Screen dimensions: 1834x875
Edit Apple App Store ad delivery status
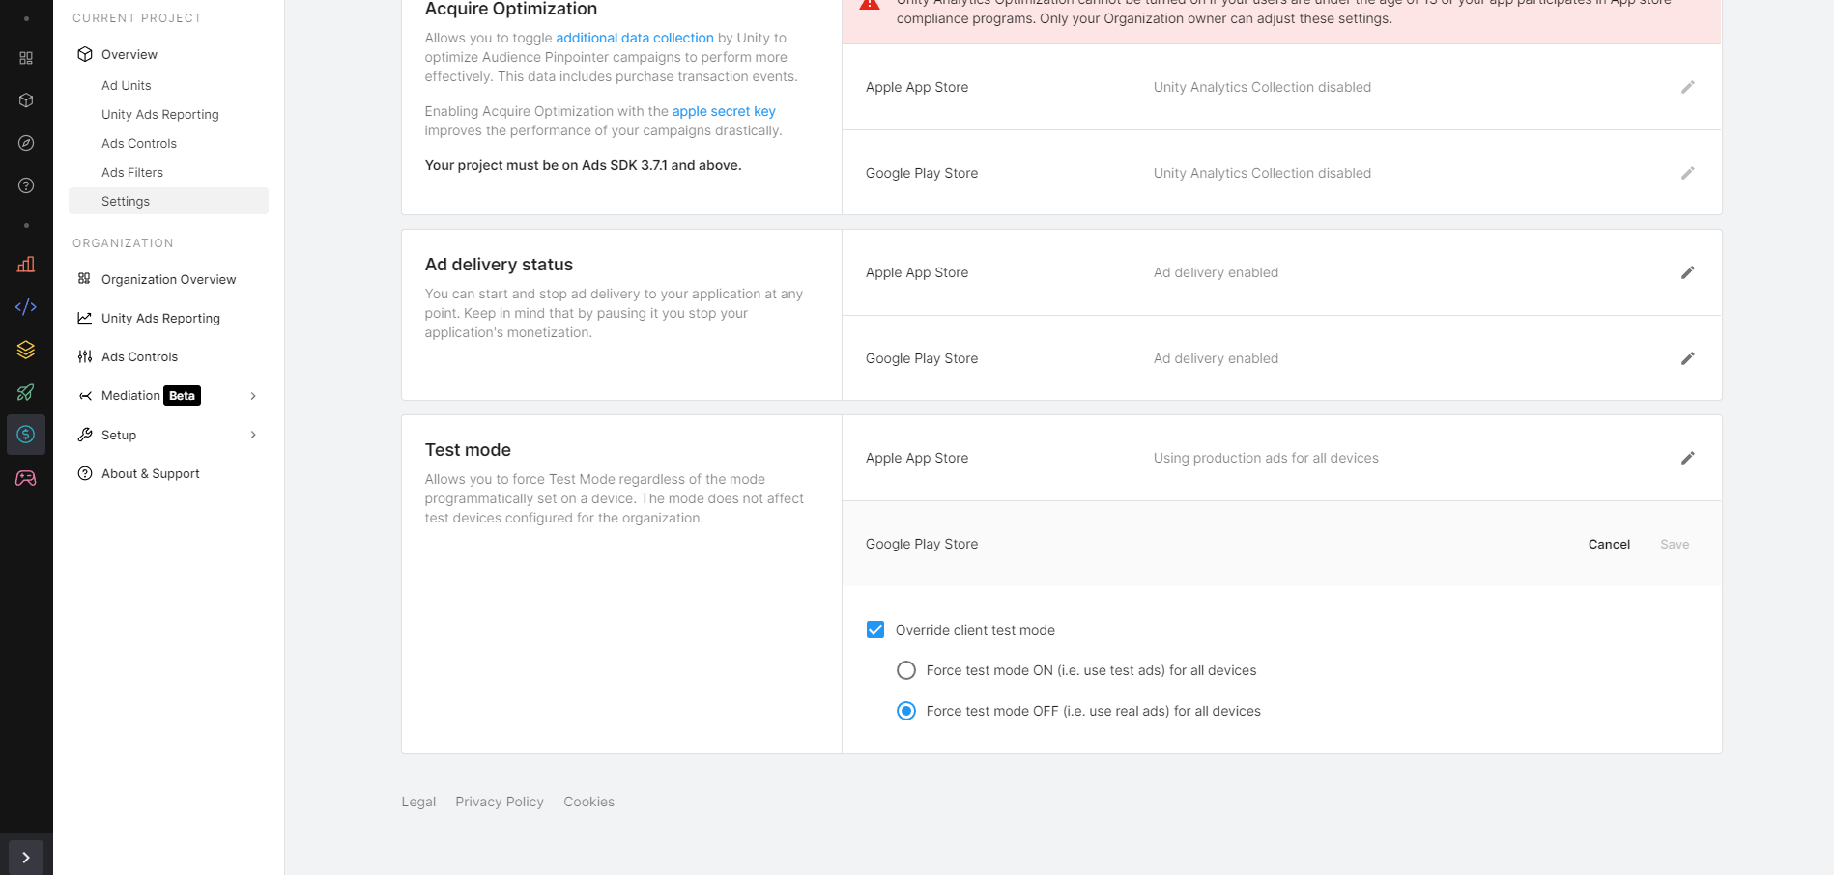(1687, 272)
